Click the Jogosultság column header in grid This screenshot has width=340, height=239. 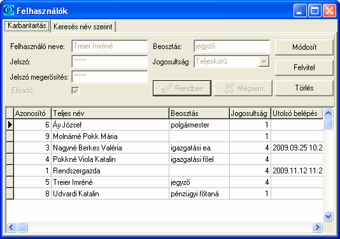(x=250, y=113)
